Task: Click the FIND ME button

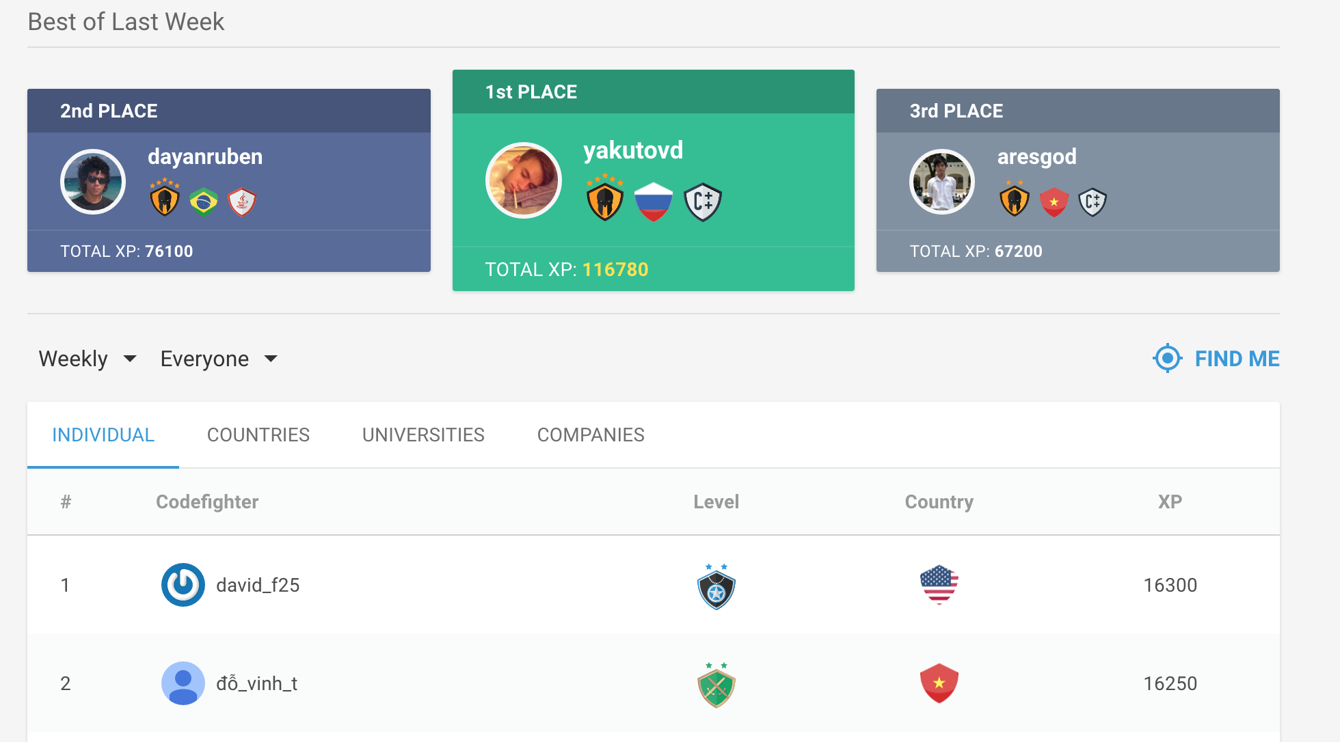Action: (x=1237, y=359)
